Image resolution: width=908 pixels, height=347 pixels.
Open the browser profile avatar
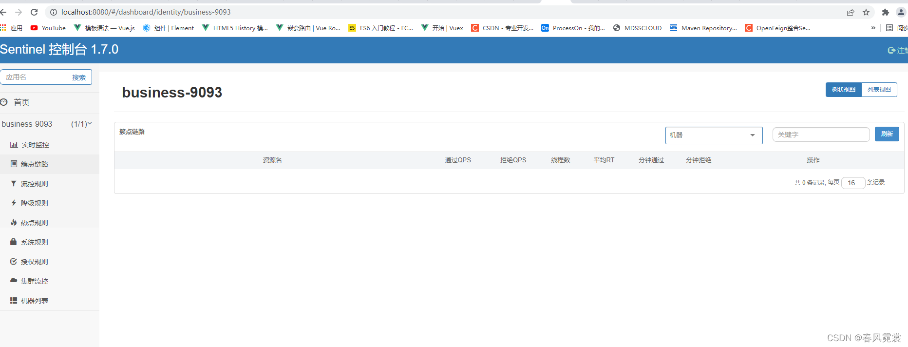point(901,12)
